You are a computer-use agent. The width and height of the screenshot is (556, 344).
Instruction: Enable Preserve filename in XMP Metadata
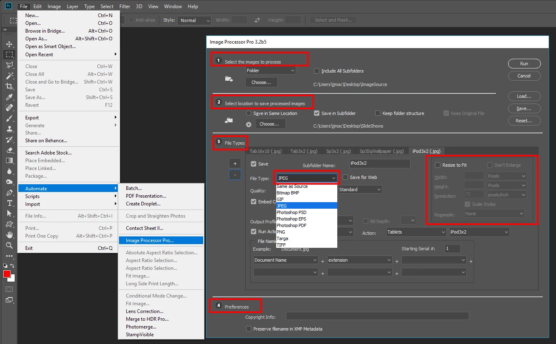coord(248,329)
